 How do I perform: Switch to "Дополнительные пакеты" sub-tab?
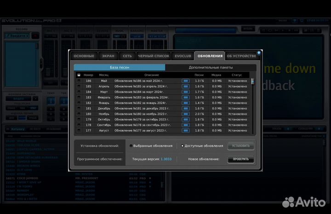coord(207,67)
